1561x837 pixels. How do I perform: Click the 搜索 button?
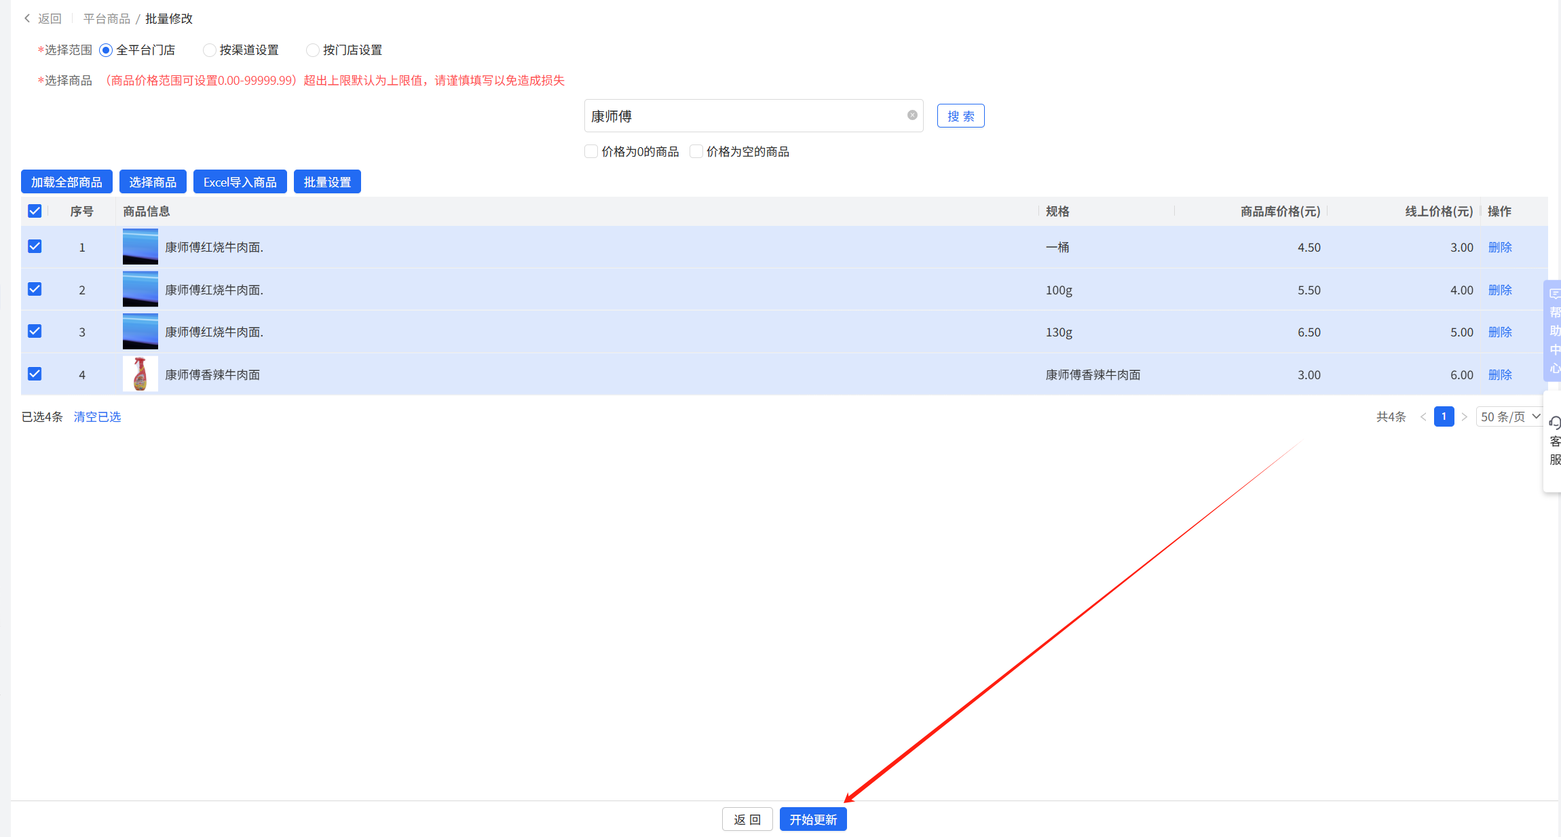click(x=960, y=116)
